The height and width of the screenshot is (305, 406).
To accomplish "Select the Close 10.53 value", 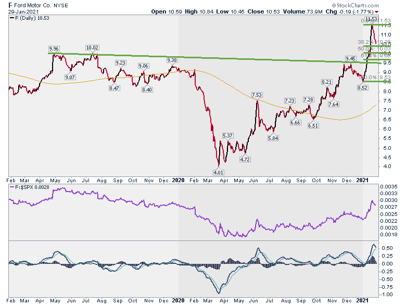I will point(263,11).
